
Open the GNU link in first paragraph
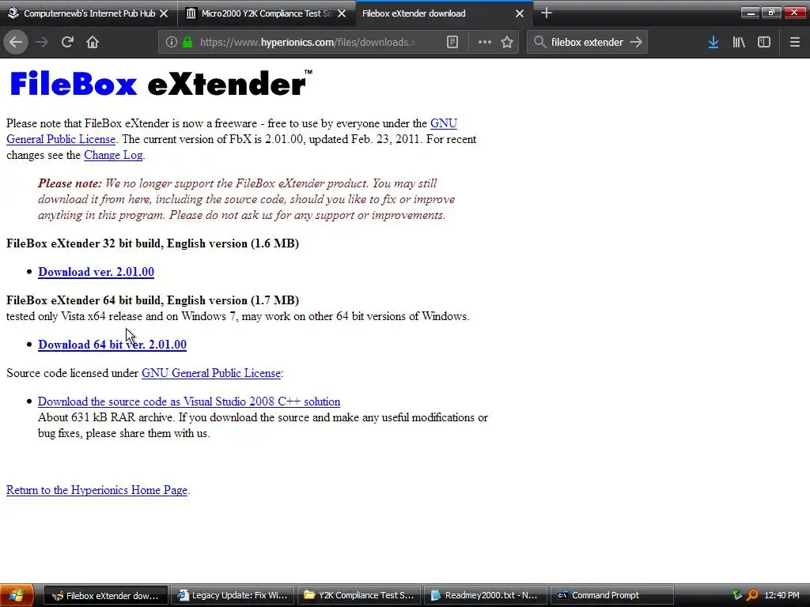(444, 123)
